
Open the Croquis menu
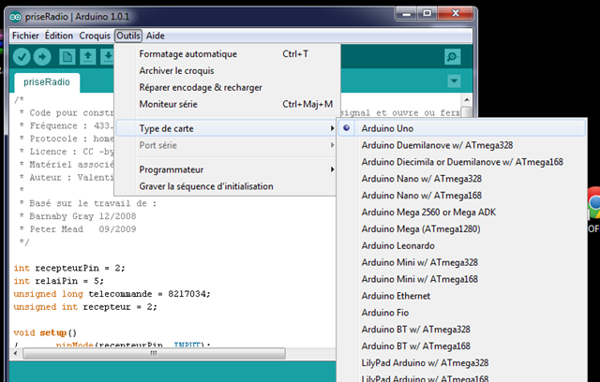(95, 36)
